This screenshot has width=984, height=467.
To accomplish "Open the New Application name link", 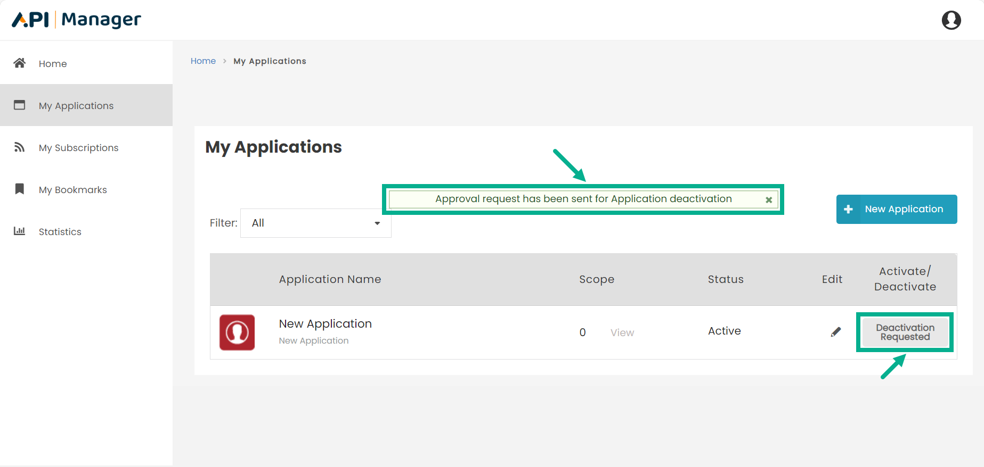I will click(x=325, y=324).
